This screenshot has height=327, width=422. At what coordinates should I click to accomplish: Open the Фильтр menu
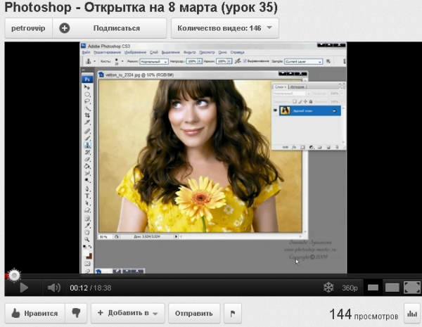pos(189,52)
